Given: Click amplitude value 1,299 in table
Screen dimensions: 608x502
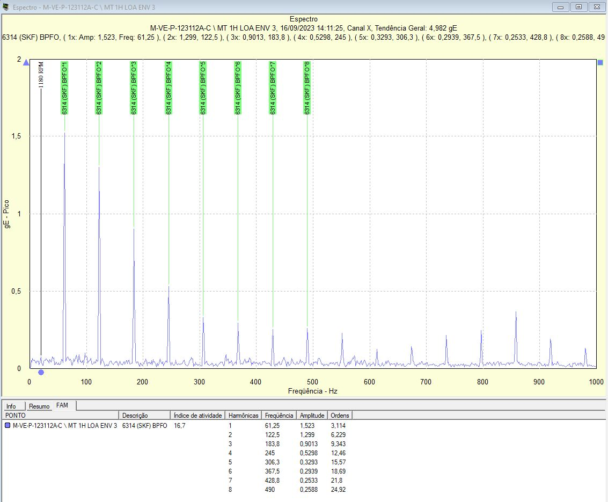Looking at the screenshot, I should click(x=307, y=435).
